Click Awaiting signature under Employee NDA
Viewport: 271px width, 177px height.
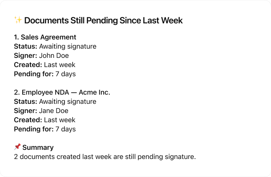68,102
